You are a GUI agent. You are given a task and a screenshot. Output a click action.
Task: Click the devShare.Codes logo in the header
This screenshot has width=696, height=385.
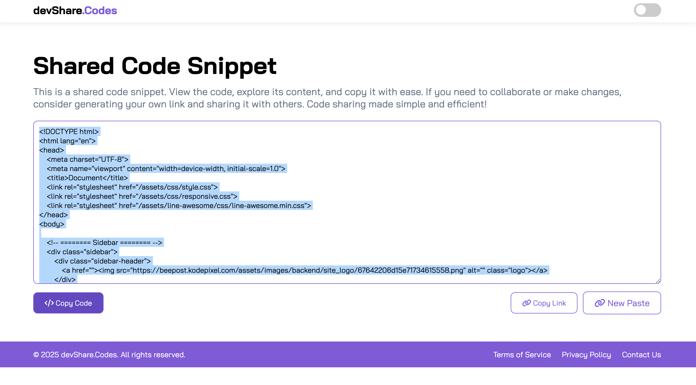74,10
